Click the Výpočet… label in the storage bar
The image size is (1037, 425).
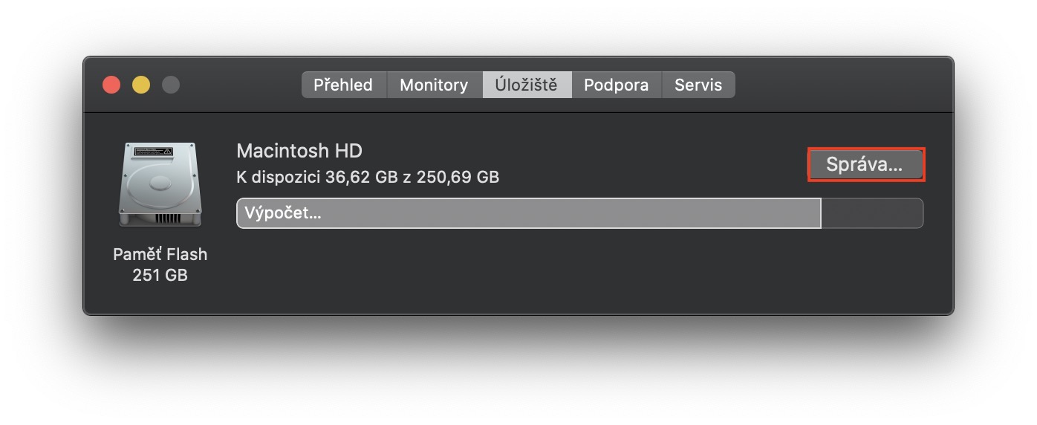coord(283,214)
